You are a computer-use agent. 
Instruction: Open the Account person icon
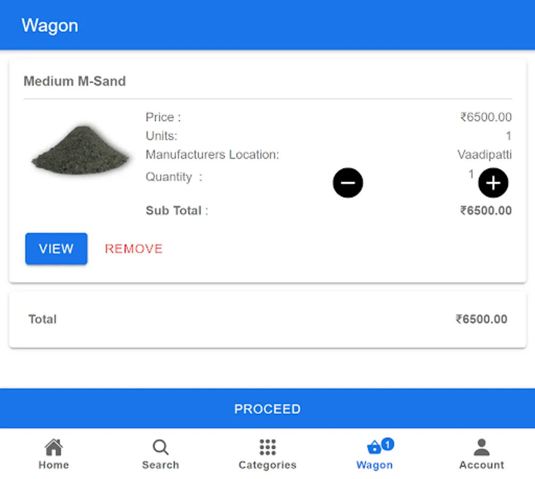pyautogui.click(x=482, y=447)
